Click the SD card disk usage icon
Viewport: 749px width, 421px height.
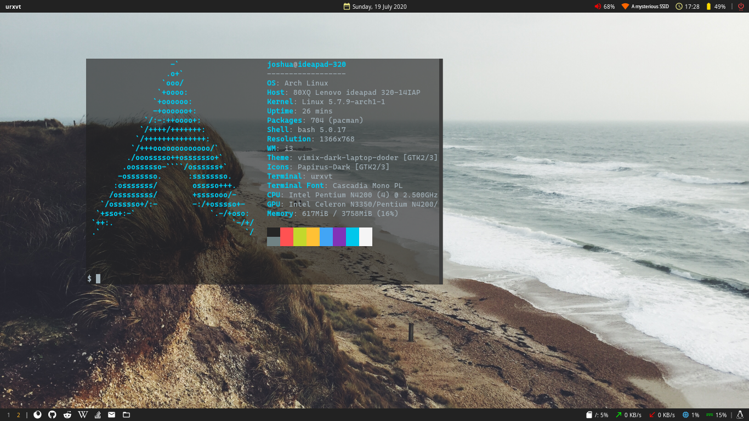tap(589, 415)
